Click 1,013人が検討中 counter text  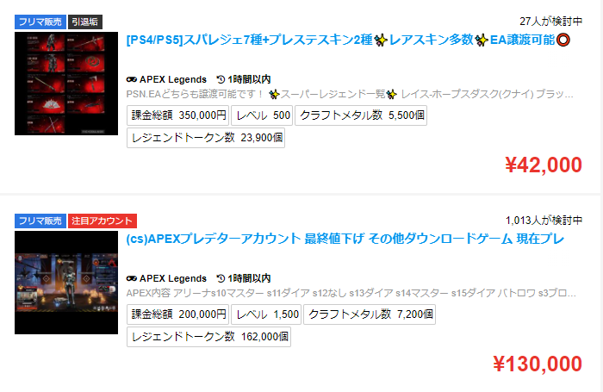click(544, 221)
